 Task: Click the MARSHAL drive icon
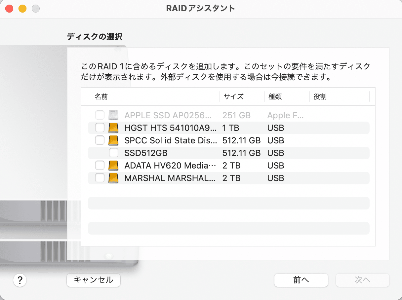(x=113, y=178)
